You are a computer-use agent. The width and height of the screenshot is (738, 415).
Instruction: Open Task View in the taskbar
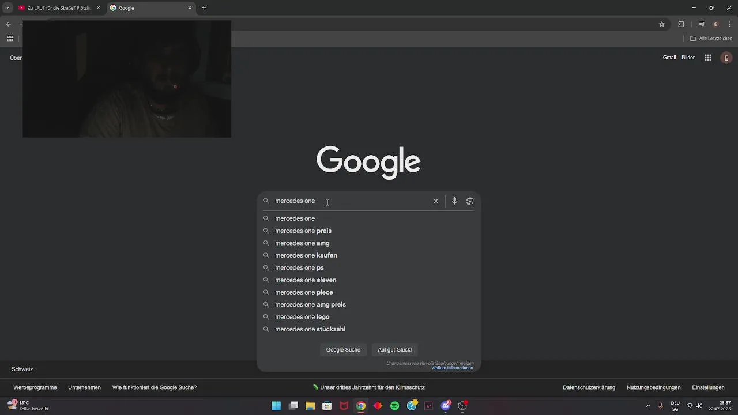tap(293, 406)
